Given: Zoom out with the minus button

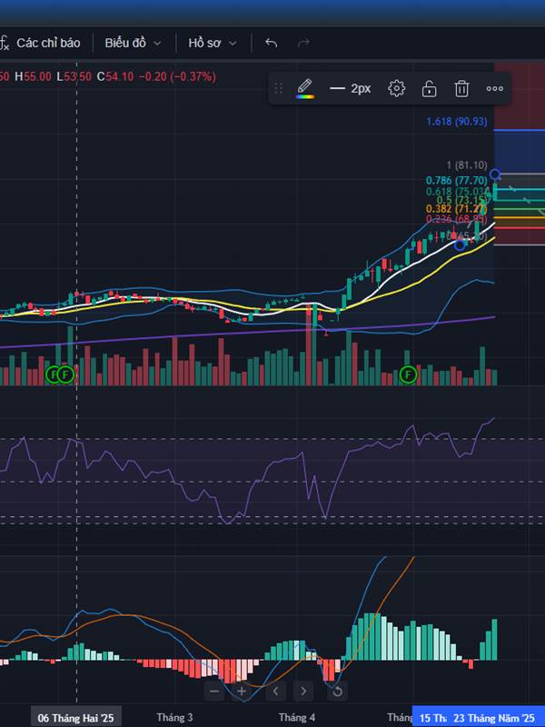Looking at the screenshot, I should (x=214, y=692).
